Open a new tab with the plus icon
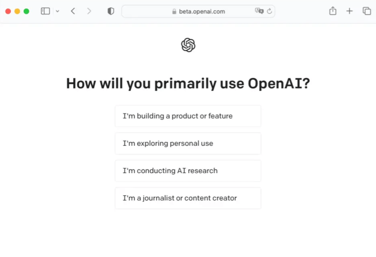 (349, 11)
